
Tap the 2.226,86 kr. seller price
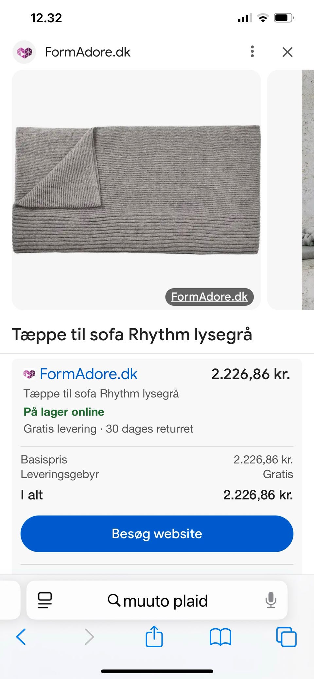251,374
